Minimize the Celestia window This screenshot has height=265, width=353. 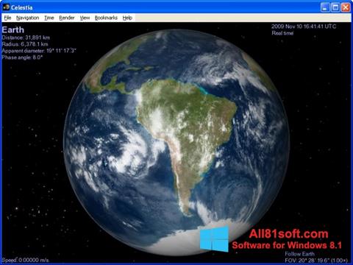click(325, 7)
